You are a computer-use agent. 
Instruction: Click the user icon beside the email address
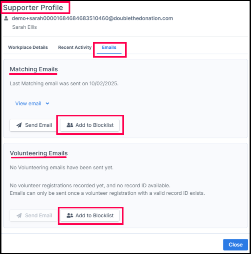click(x=6, y=18)
